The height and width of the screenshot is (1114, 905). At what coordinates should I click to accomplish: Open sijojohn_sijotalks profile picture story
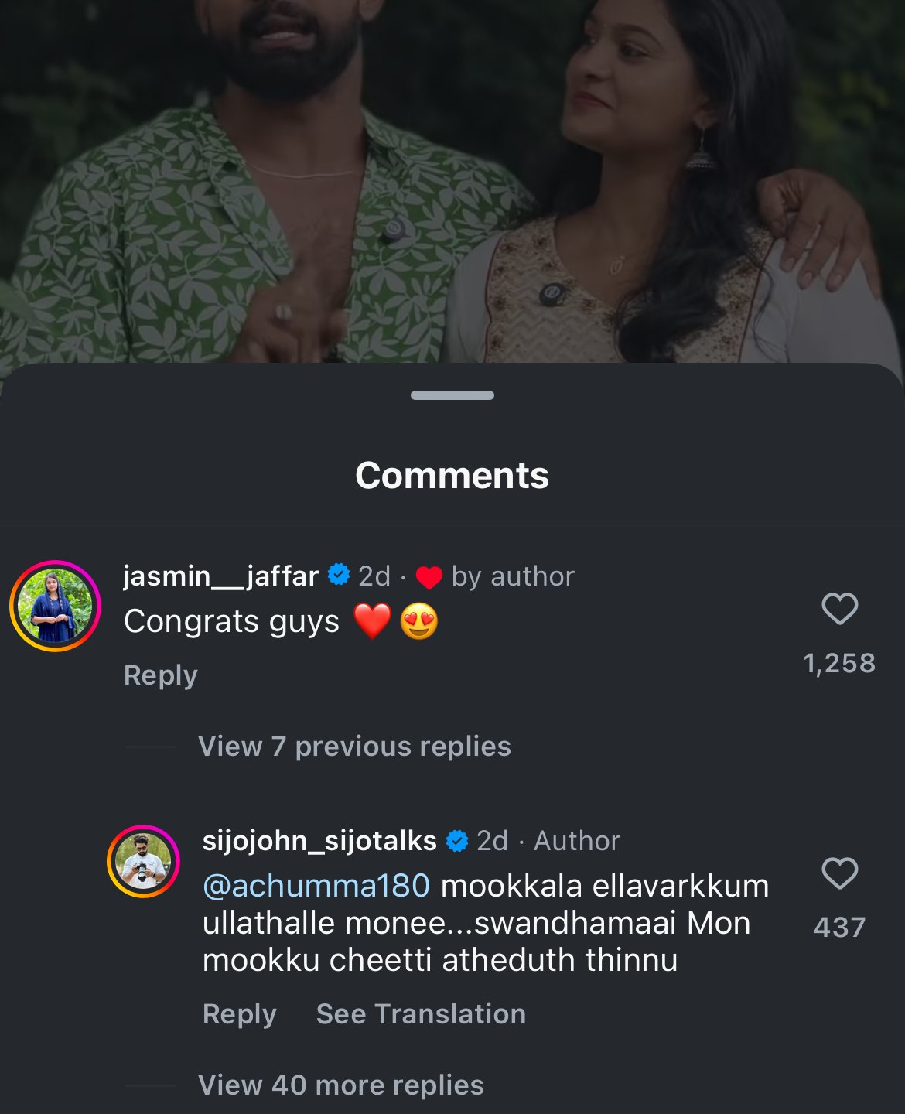click(143, 861)
